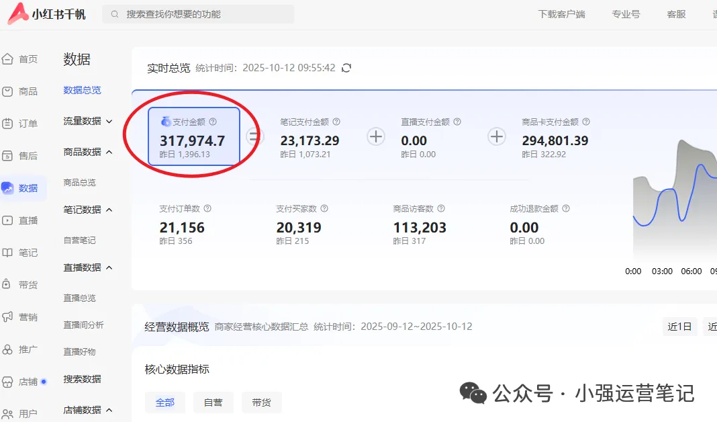The image size is (717, 422).
Task: Click the 近1日 date range button
Action: (679, 327)
